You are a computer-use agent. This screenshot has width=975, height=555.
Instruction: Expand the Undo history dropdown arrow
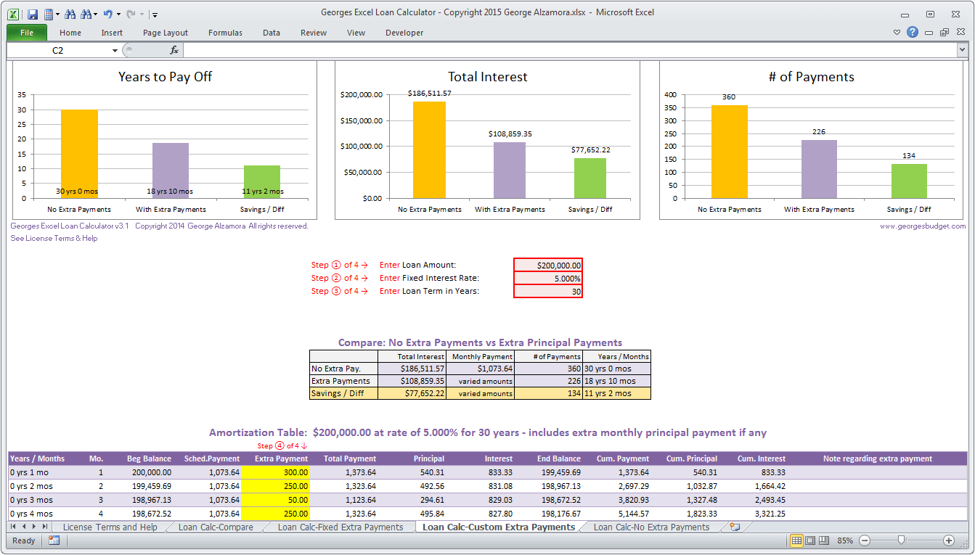(118, 14)
